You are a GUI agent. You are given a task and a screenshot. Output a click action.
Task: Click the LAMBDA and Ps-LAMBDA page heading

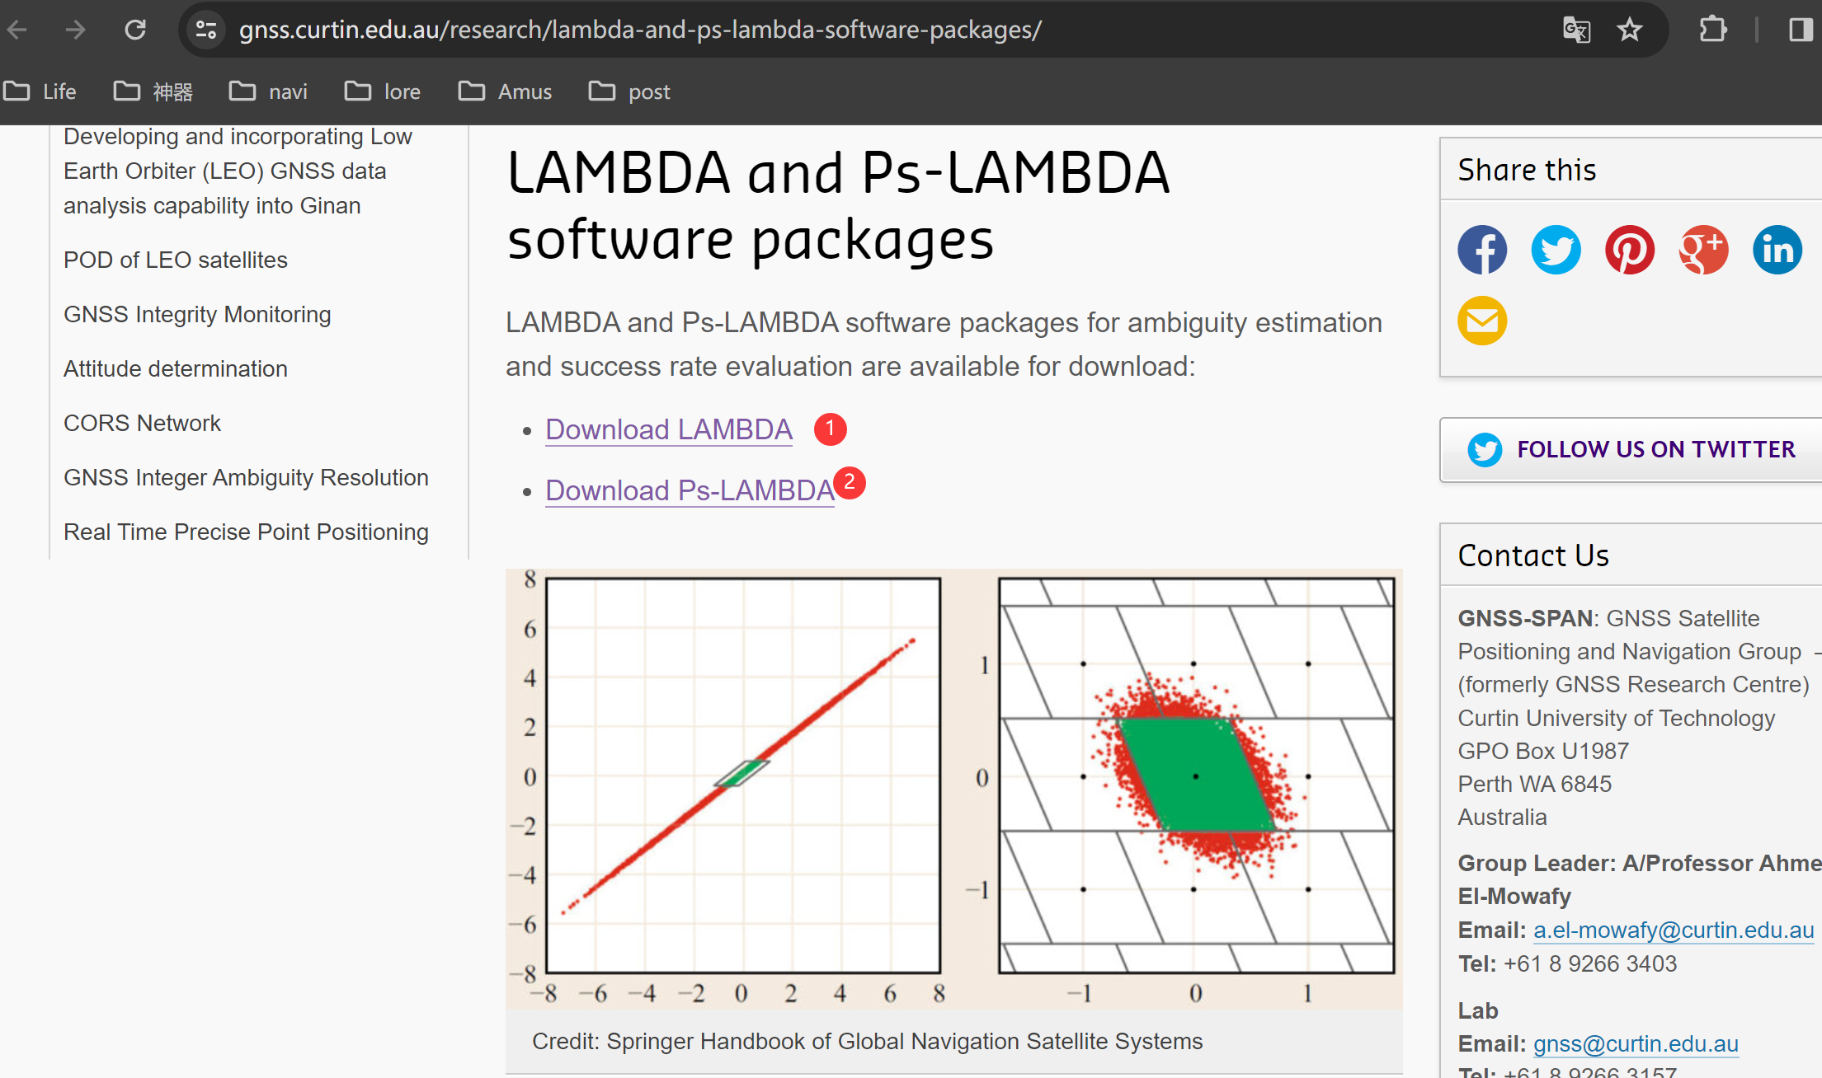pos(838,206)
